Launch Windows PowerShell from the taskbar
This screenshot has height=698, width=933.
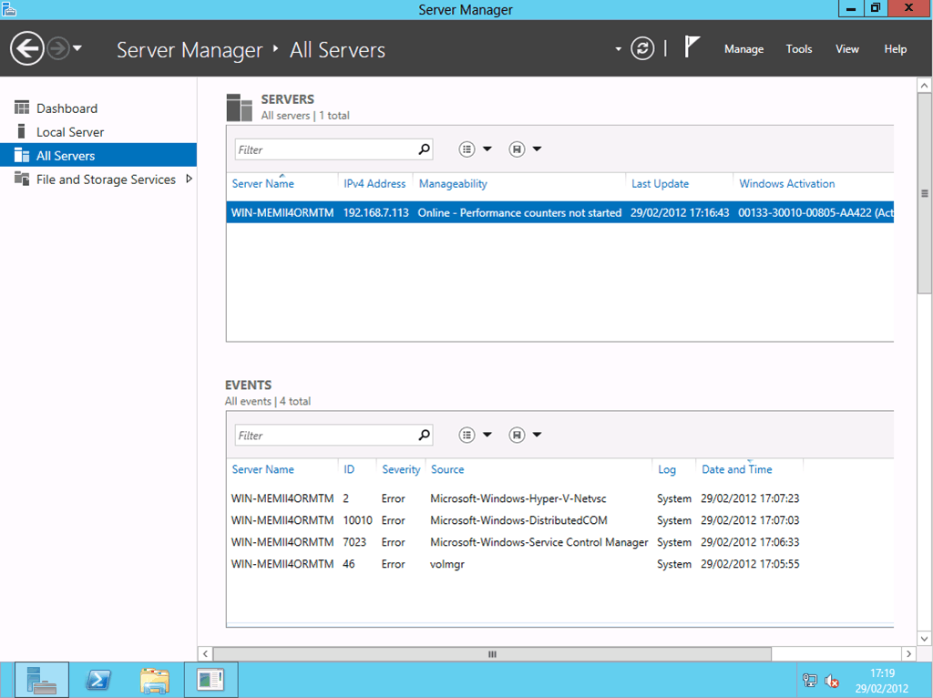coord(98,680)
